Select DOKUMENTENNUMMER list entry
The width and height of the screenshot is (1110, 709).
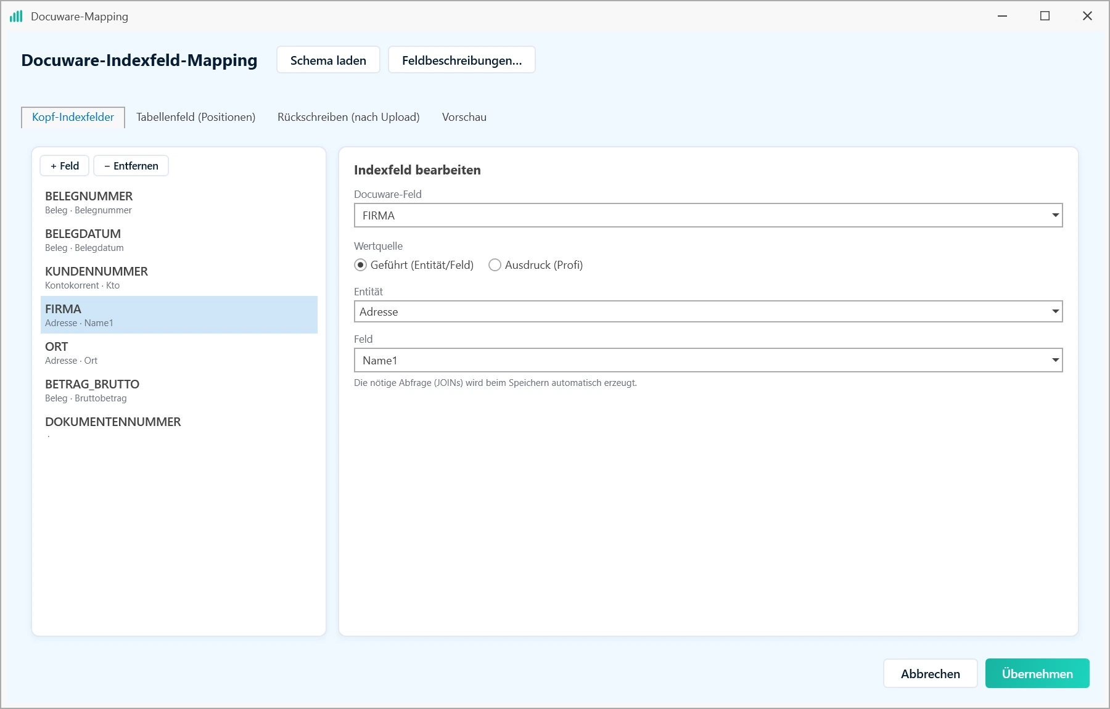(x=179, y=428)
